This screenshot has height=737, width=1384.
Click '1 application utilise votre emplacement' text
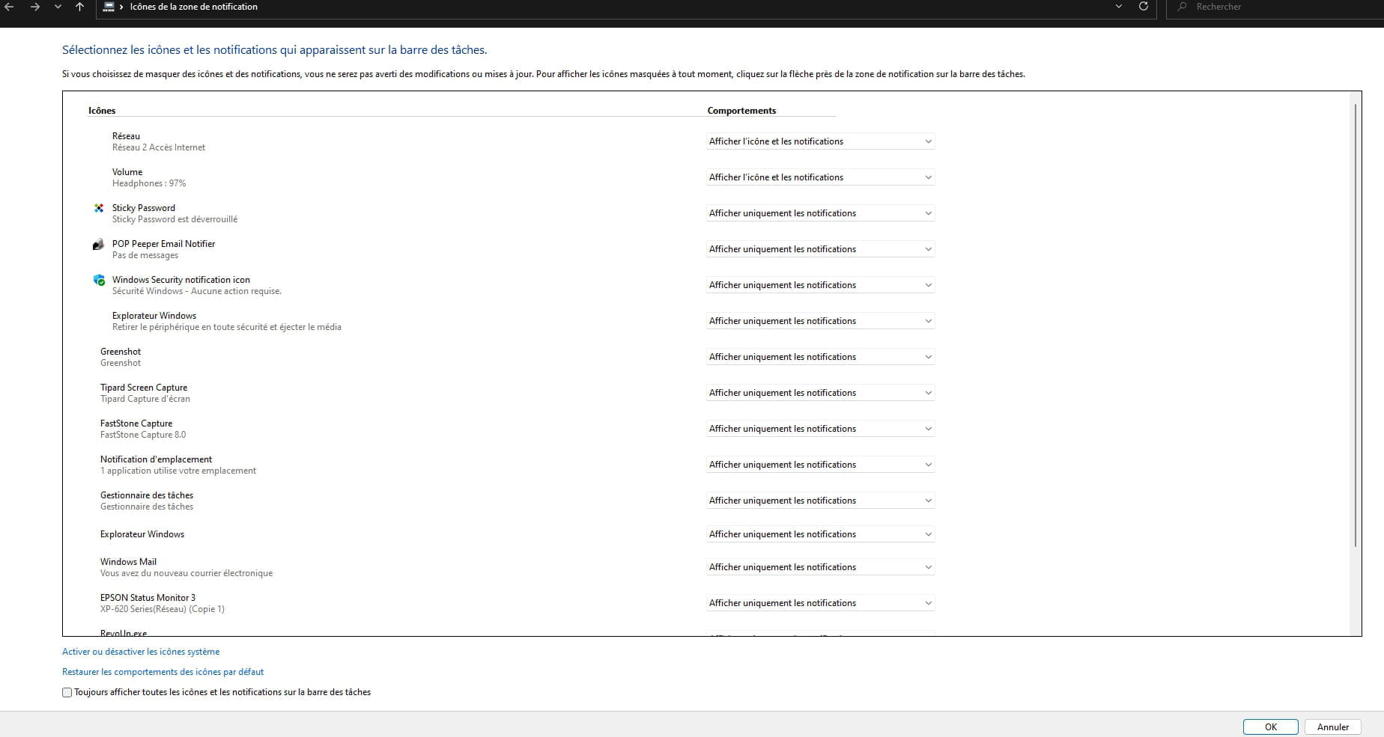(178, 471)
